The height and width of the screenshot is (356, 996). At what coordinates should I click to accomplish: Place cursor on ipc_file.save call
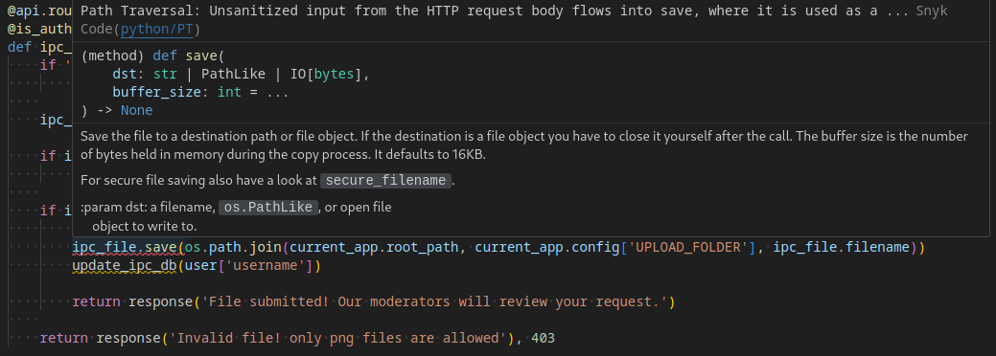124,247
